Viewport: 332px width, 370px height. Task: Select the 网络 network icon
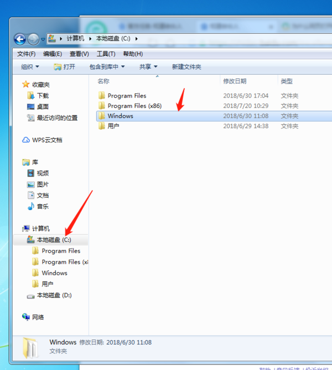25,317
